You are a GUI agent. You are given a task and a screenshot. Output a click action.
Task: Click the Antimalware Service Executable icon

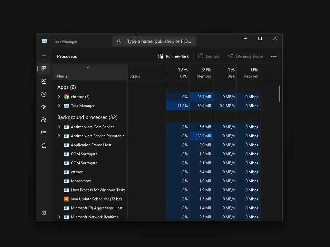click(66, 136)
